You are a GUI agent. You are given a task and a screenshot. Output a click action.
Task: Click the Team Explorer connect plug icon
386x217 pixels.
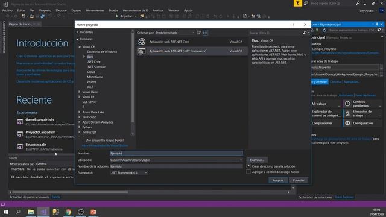[317, 30]
